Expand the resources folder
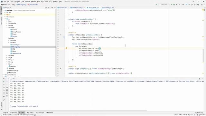The width and height of the screenshot is (206, 116). (5, 17)
